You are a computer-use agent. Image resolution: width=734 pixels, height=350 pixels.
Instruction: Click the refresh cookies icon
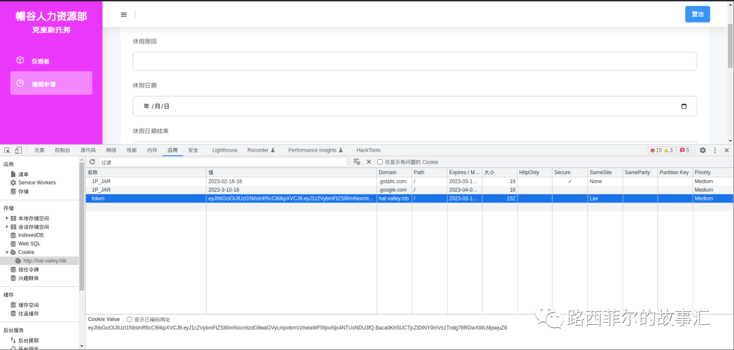(x=92, y=162)
